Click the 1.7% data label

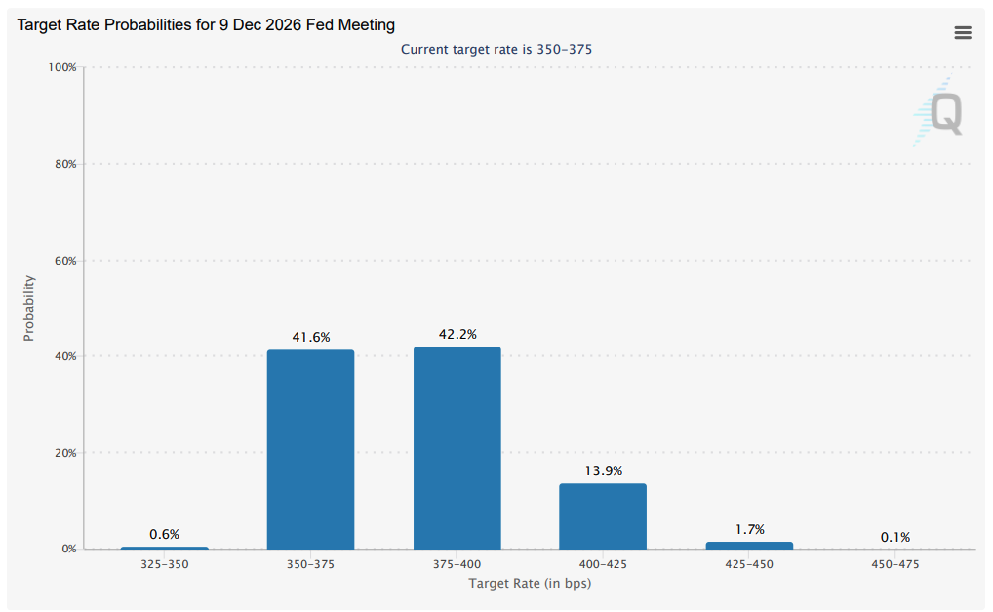coord(750,529)
